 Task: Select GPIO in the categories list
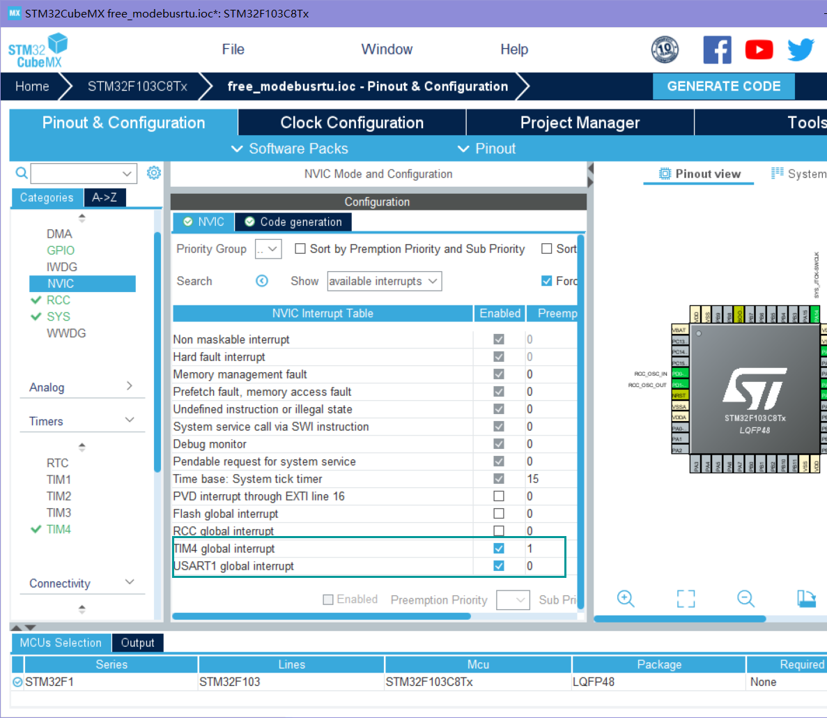tap(61, 250)
